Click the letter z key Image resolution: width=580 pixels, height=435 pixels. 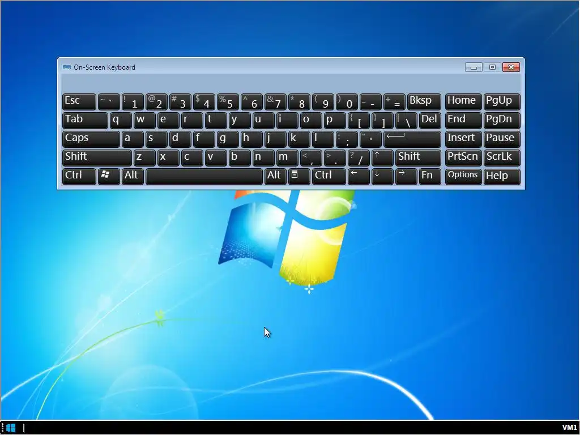pyautogui.click(x=144, y=158)
